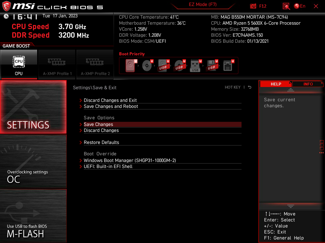The image size is (325, 243).
Task: Change language via the En globe icon
Action: (x=300, y=6)
